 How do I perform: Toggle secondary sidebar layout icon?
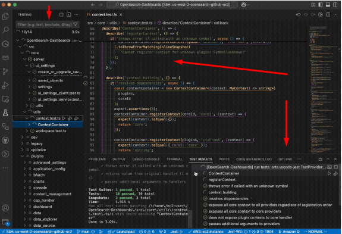(335, 5)
